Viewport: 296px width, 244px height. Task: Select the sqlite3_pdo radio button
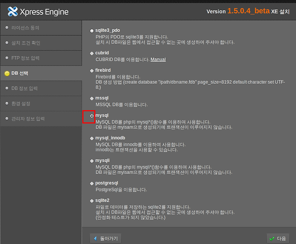point(92,31)
